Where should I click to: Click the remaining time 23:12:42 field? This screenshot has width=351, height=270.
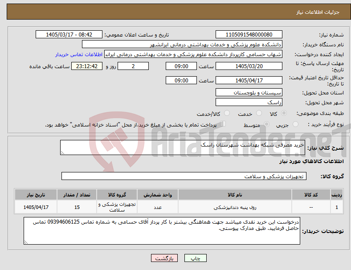(x=87, y=66)
